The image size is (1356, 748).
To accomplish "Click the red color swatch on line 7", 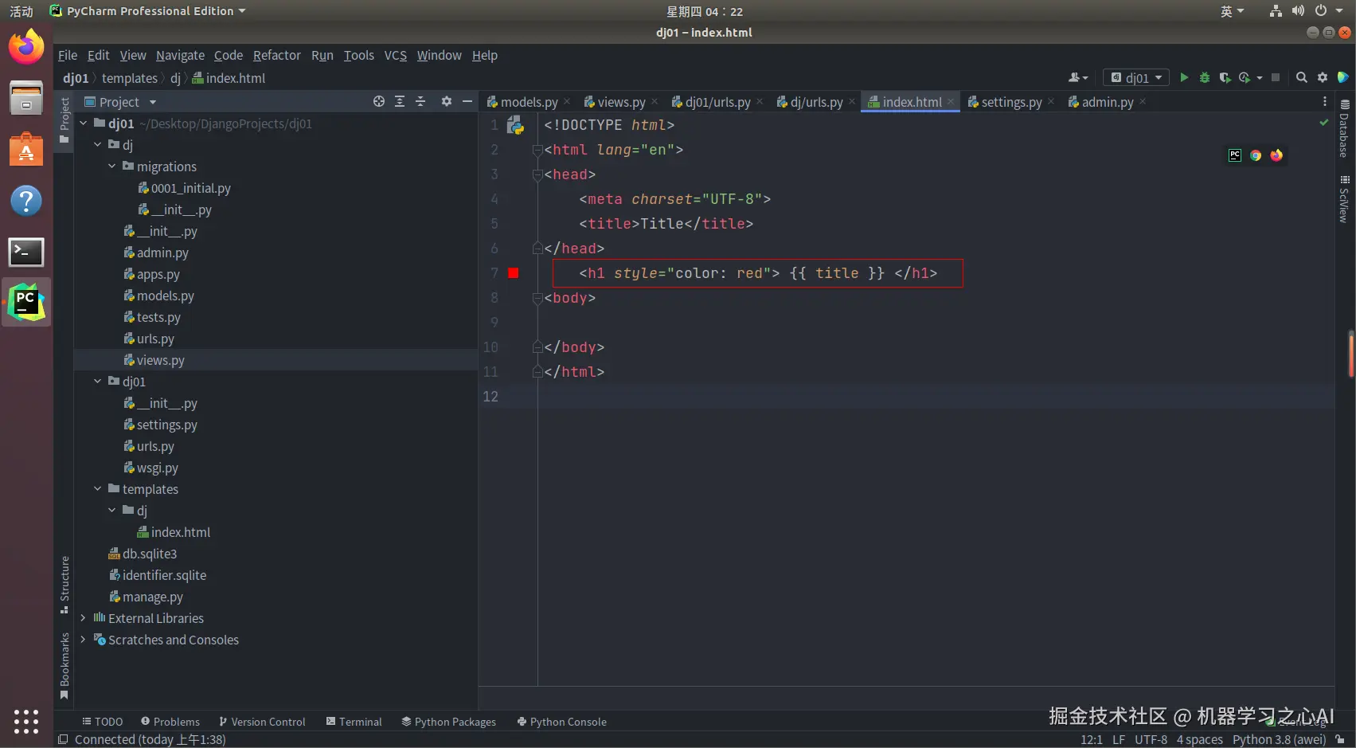I will (x=514, y=273).
